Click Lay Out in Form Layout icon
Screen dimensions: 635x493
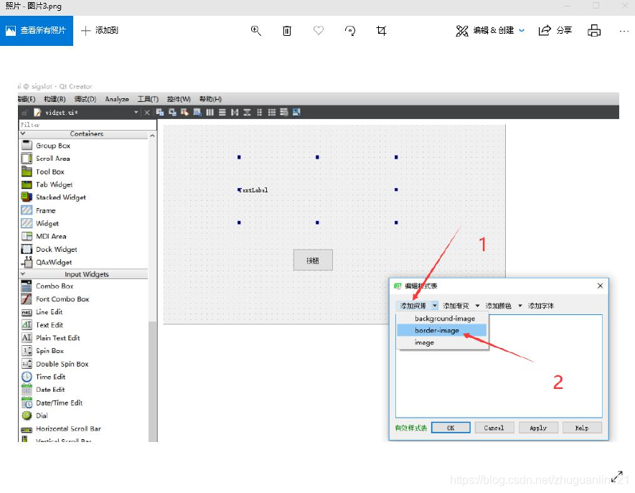point(259,112)
